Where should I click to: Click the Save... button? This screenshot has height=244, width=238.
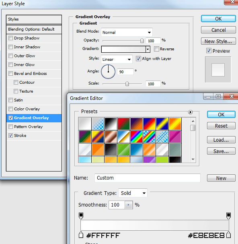click(221, 151)
